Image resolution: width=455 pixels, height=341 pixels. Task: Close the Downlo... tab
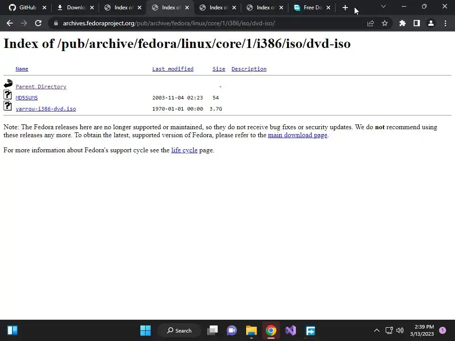point(92,8)
